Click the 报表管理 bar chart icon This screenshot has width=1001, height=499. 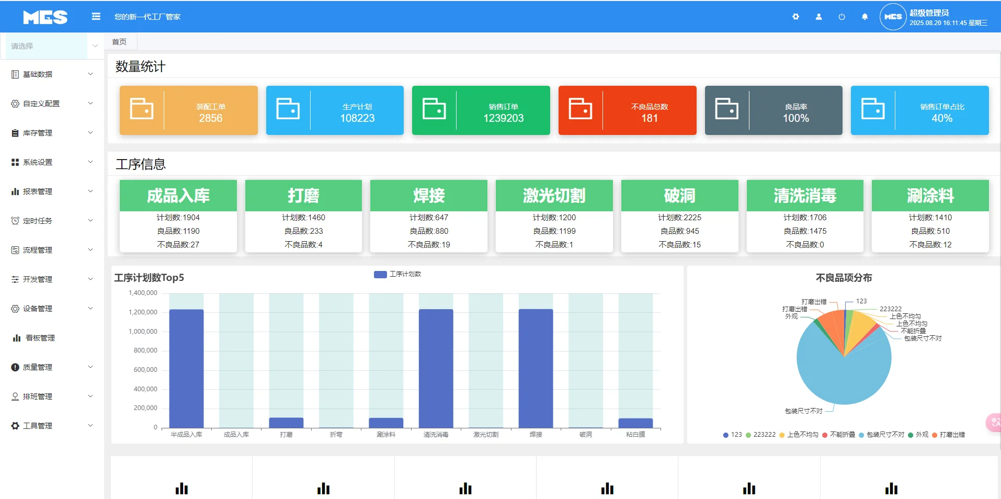coord(15,191)
